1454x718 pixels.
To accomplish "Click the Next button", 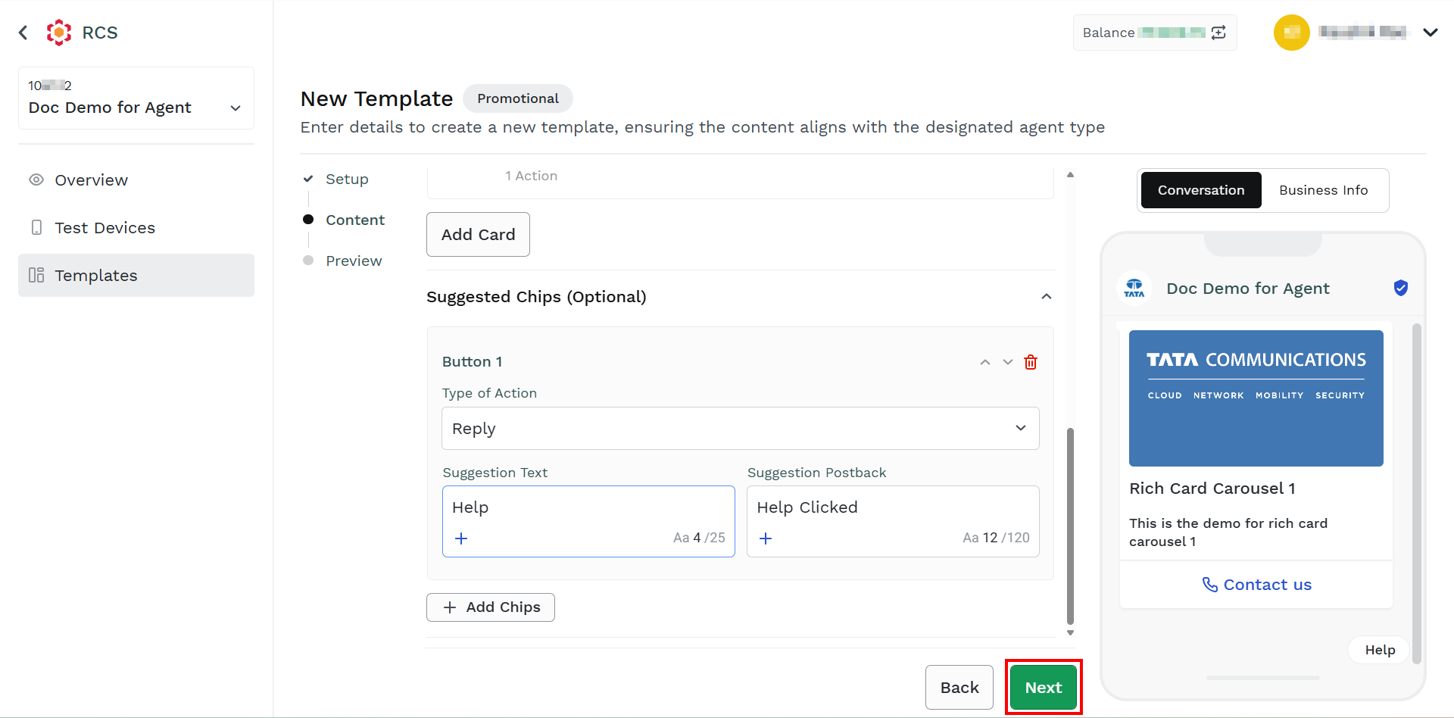I will pos(1044,688).
